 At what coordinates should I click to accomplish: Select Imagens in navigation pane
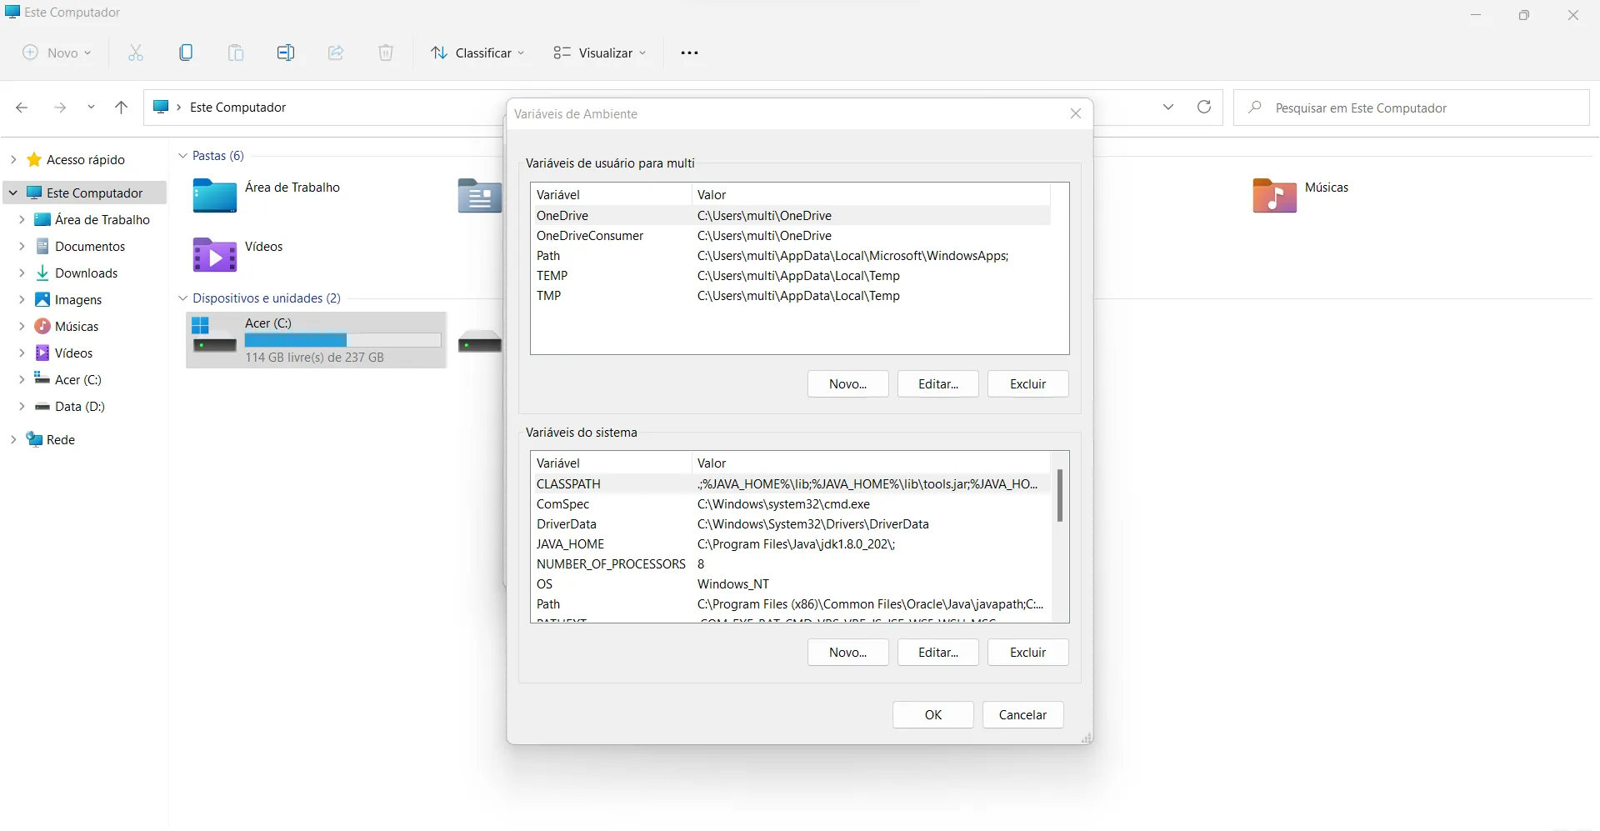[x=78, y=299]
